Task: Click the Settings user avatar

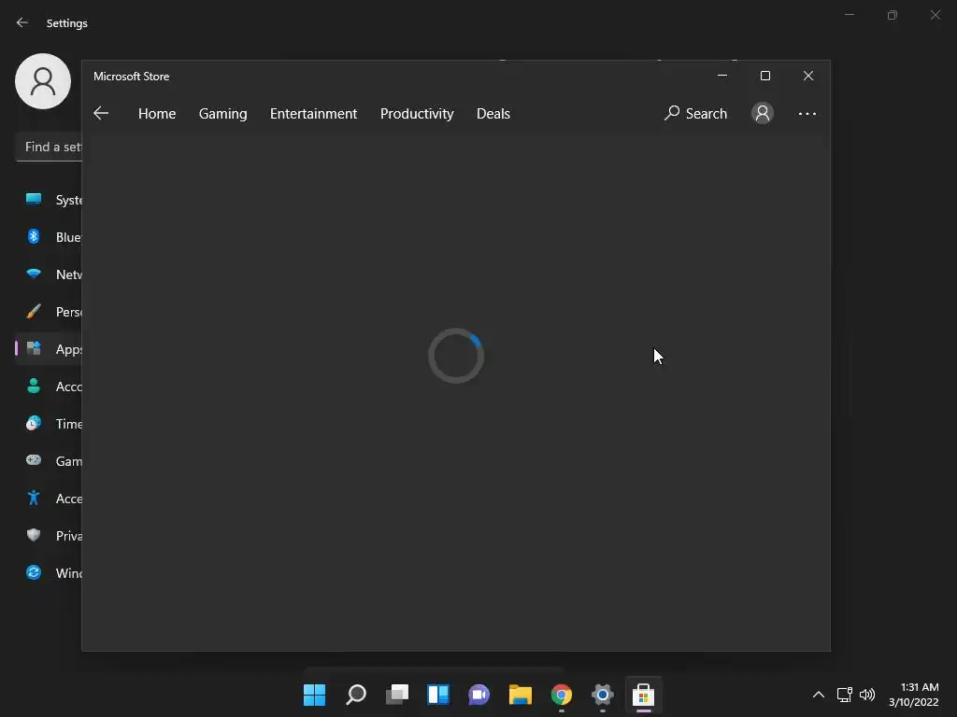Action: [x=43, y=81]
